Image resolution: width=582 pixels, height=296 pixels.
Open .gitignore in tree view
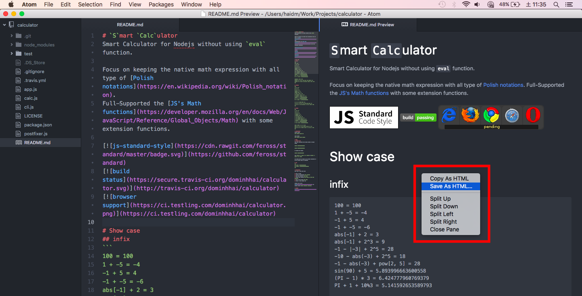click(x=34, y=71)
